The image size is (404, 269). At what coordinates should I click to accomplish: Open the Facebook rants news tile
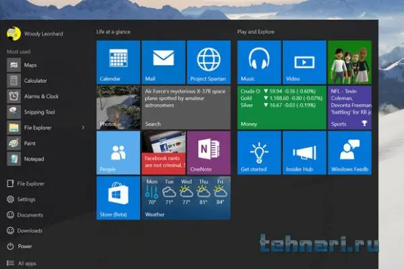[164, 153]
